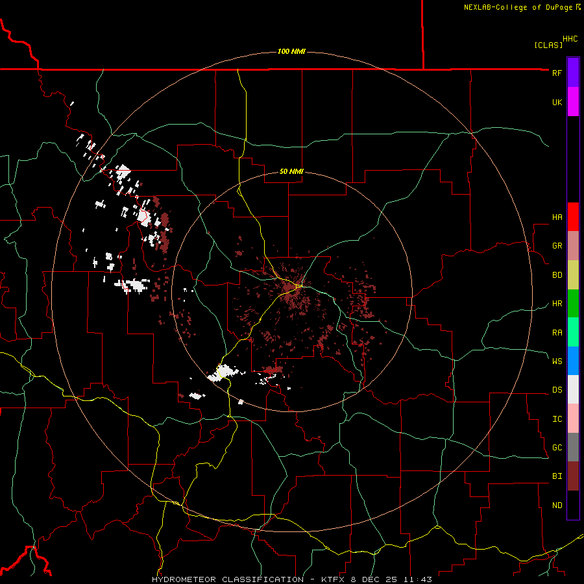Viewport: 584px width, 584px height.
Task: Click the WS legend label
Action: (x=557, y=361)
